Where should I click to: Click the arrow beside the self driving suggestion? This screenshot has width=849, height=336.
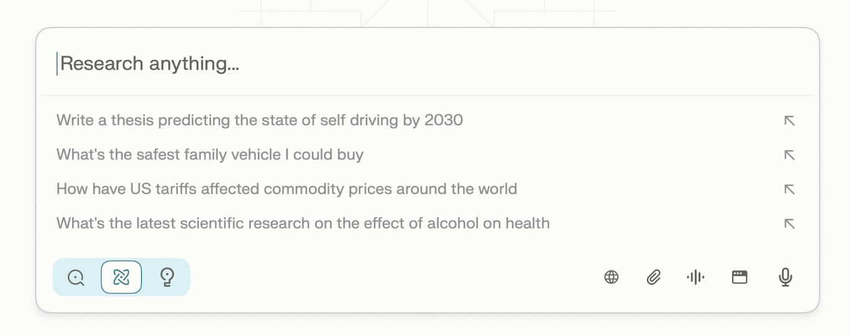tap(789, 121)
